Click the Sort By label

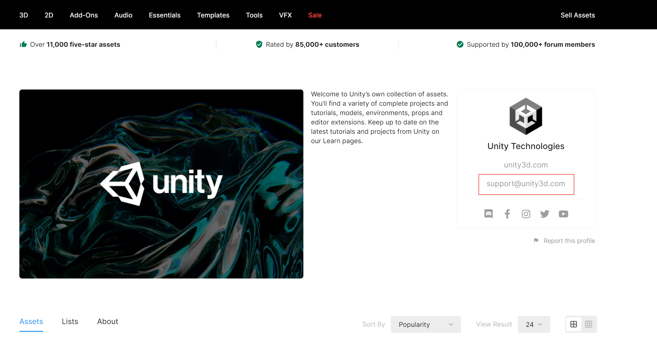click(374, 324)
